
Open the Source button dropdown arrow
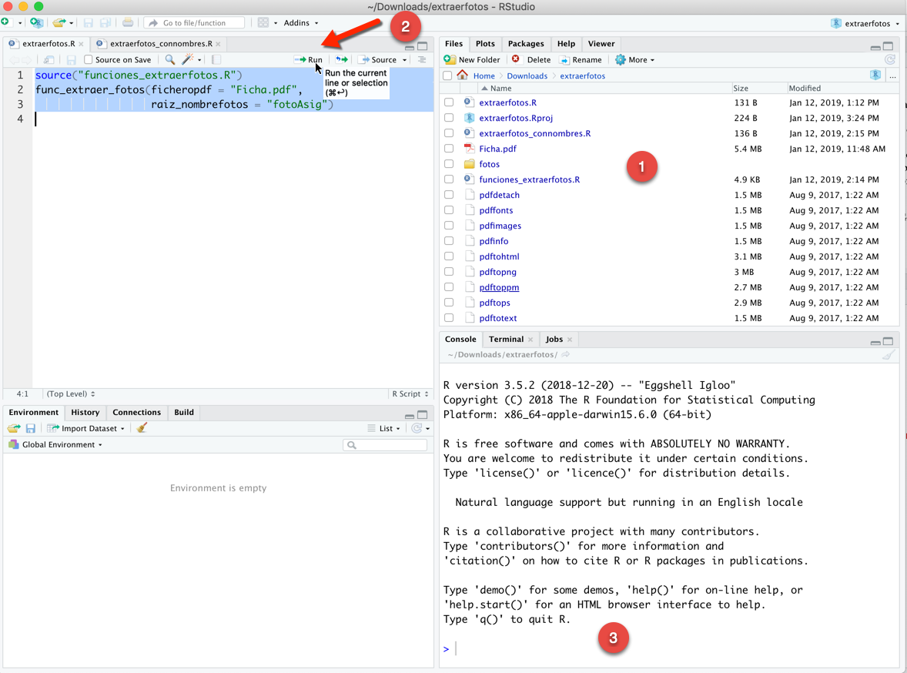pos(405,59)
